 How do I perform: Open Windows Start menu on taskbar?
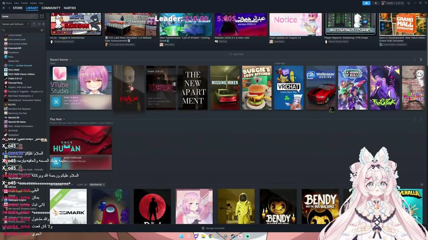click(181, 236)
